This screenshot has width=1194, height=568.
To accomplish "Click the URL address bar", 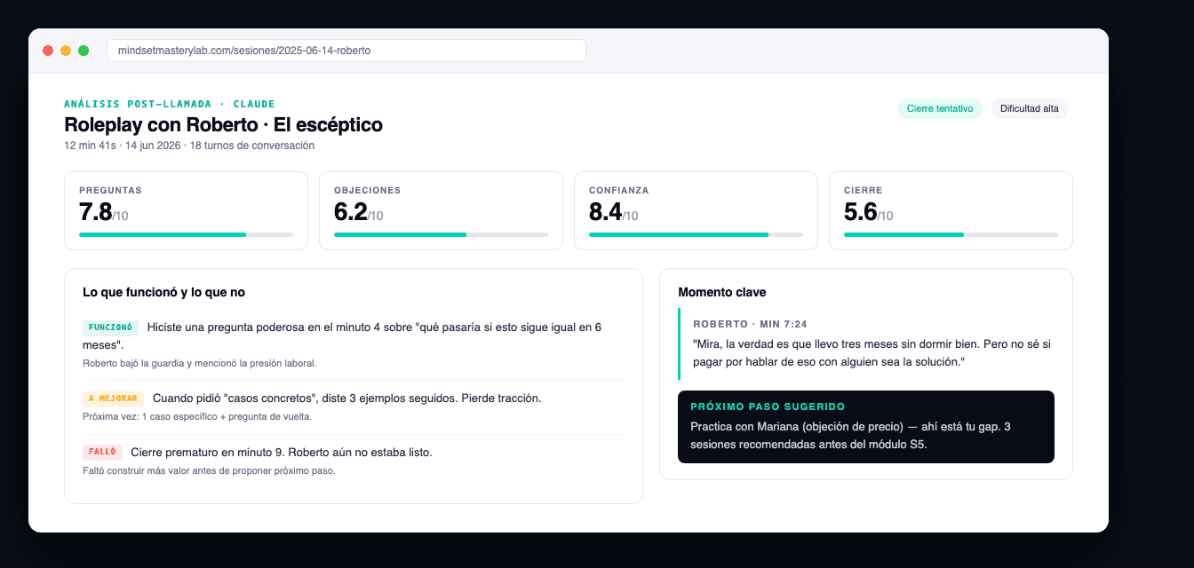I will pyautogui.click(x=346, y=51).
